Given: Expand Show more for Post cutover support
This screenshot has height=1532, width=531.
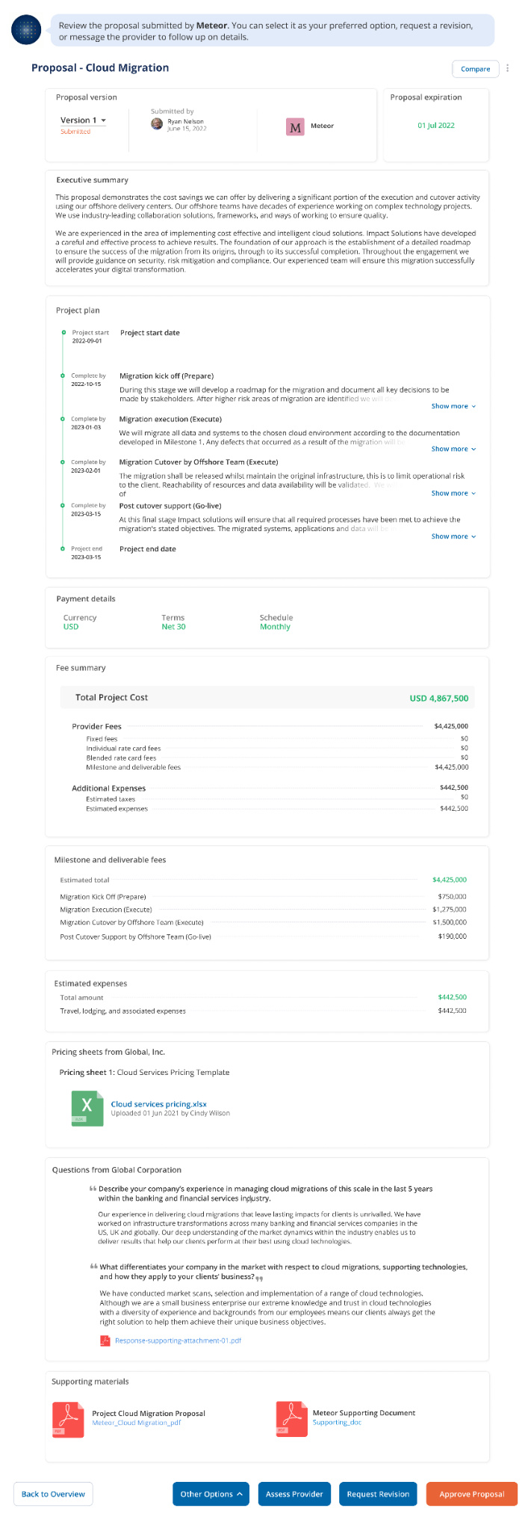Looking at the screenshot, I should pyautogui.click(x=453, y=536).
